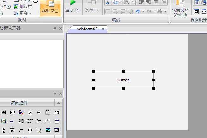Click the gear window icon in 界面设计 group
Image resolution: width=207 pixels, height=138 pixels.
point(197,2)
